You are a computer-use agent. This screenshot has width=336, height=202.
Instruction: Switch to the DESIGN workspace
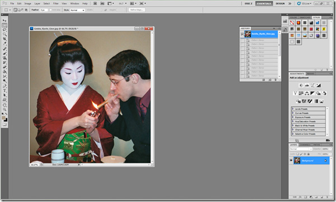pyautogui.click(x=280, y=3)
